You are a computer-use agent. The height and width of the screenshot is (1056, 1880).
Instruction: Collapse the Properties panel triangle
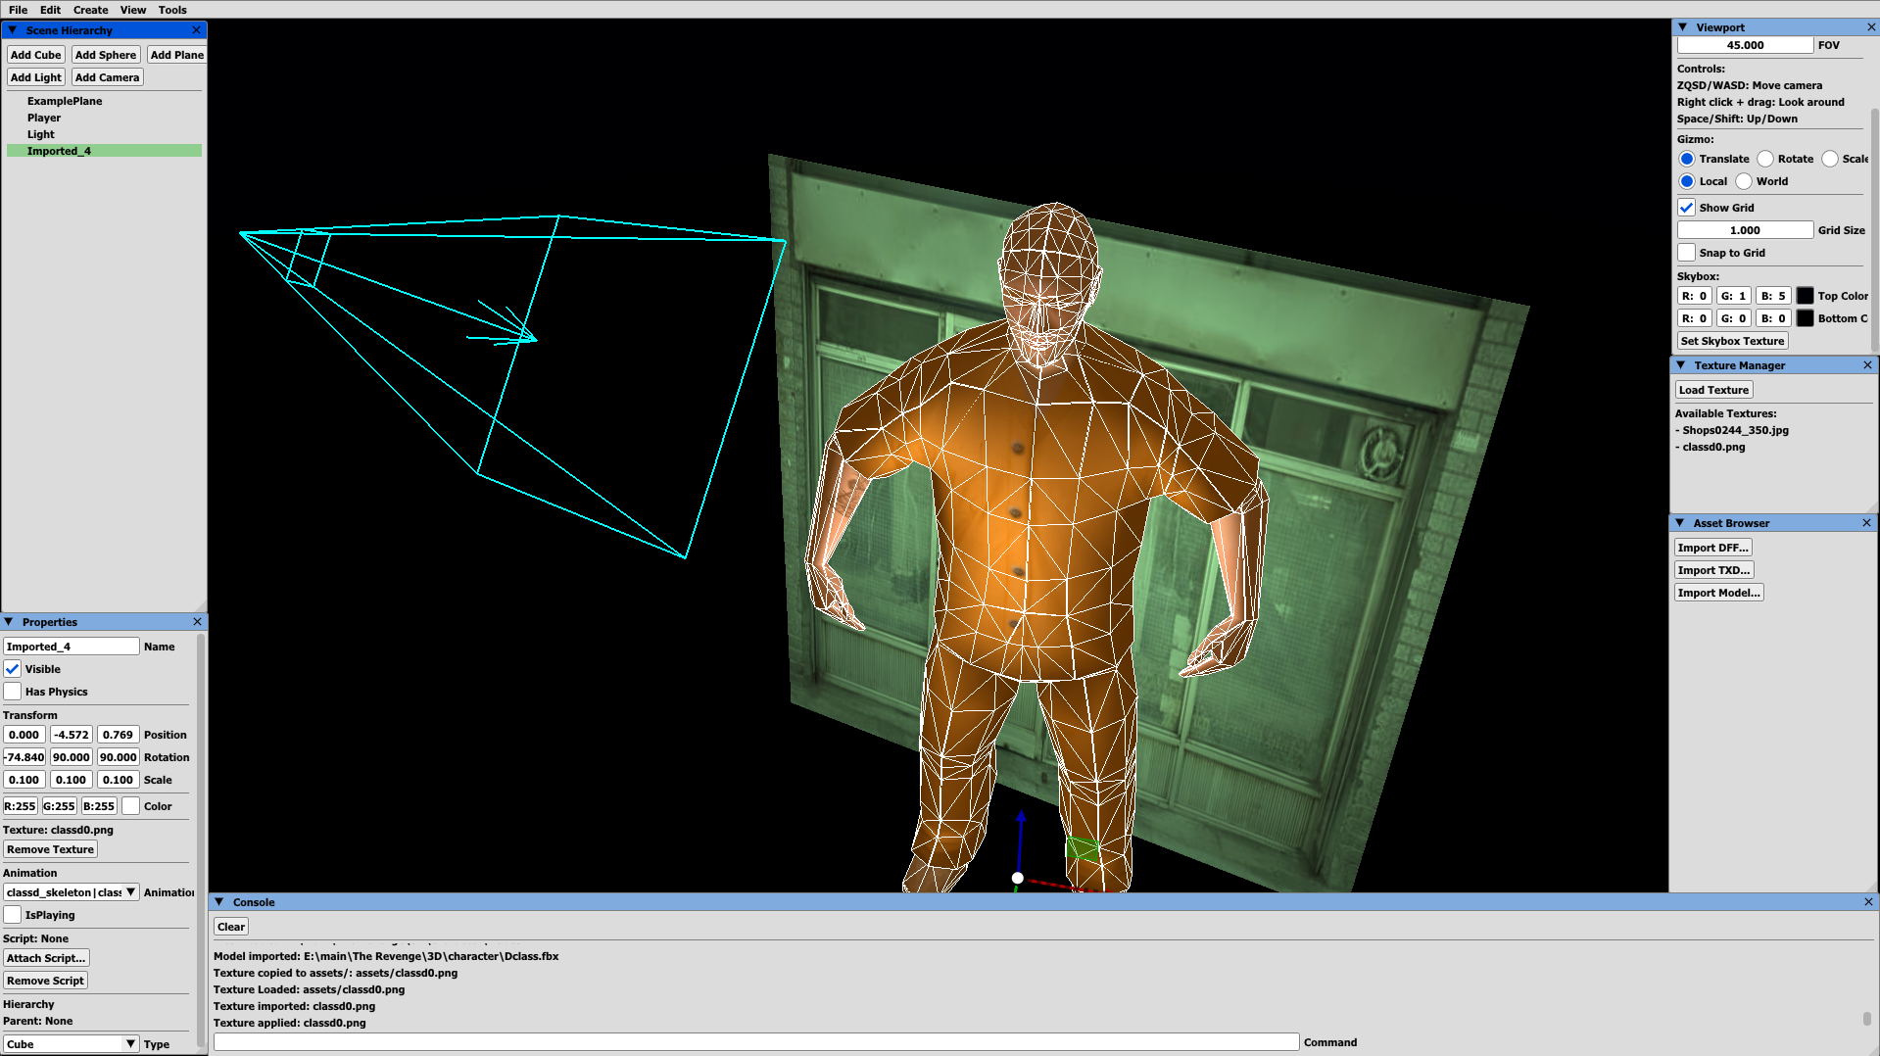point(9,622)
